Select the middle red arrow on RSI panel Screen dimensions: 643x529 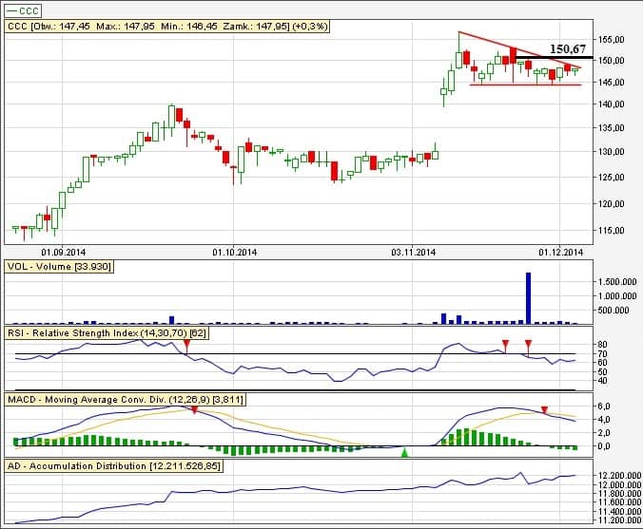click(x=505, y=344)
